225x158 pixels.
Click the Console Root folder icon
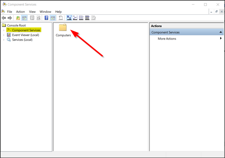4,25
